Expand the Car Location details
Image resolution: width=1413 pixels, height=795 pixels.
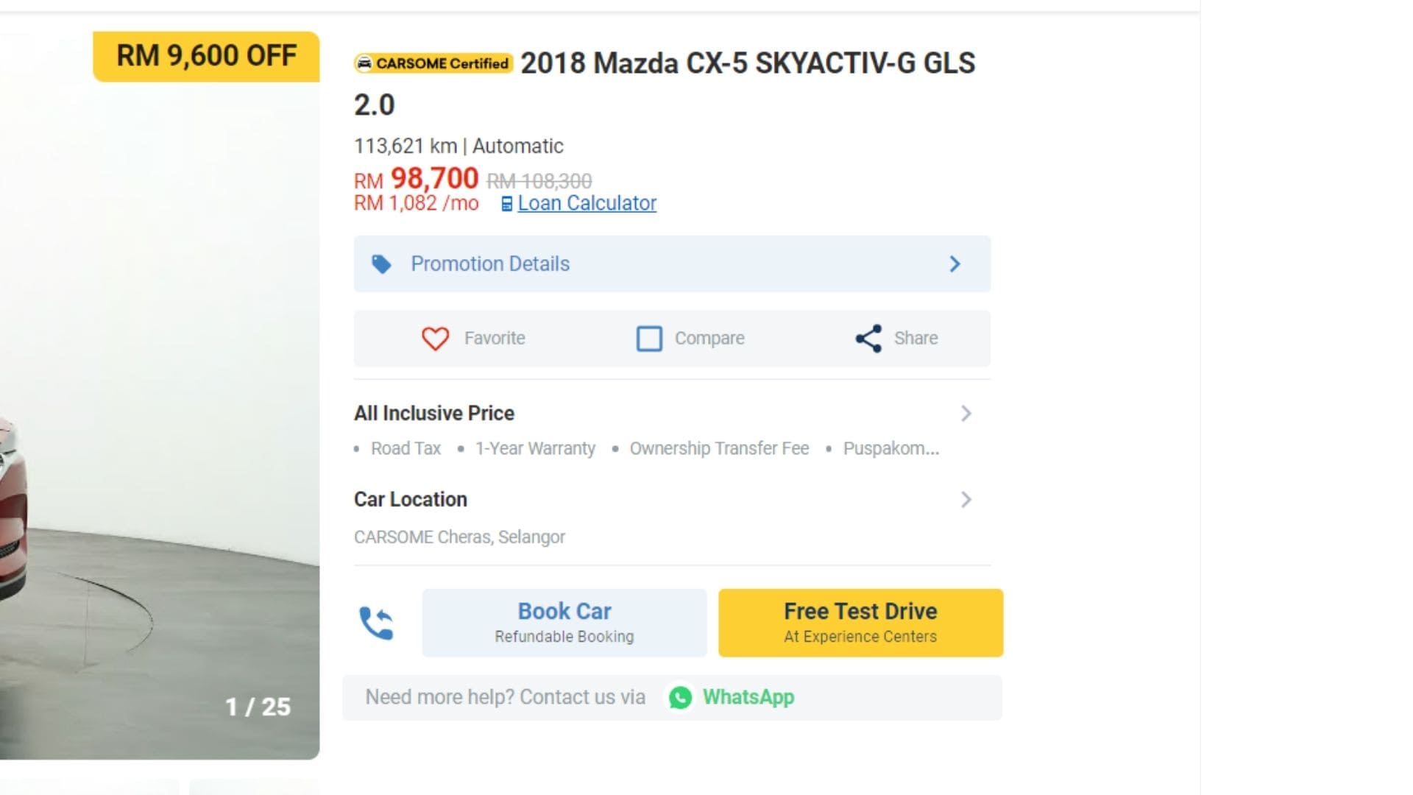(x=966, y=500)
